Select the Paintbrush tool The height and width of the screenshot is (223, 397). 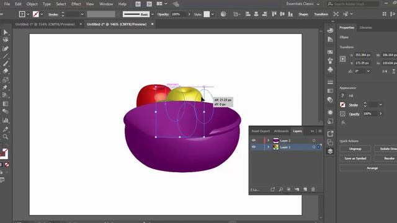click(x=6, y=63)
